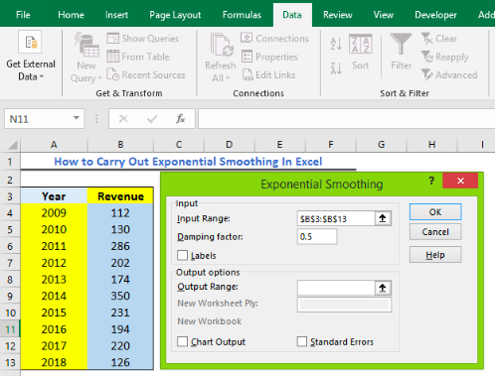Image resolution: width=499 pixels, height=376 pixels.
Task: Expand the Name Box dropdown
Action: point(77,118)
